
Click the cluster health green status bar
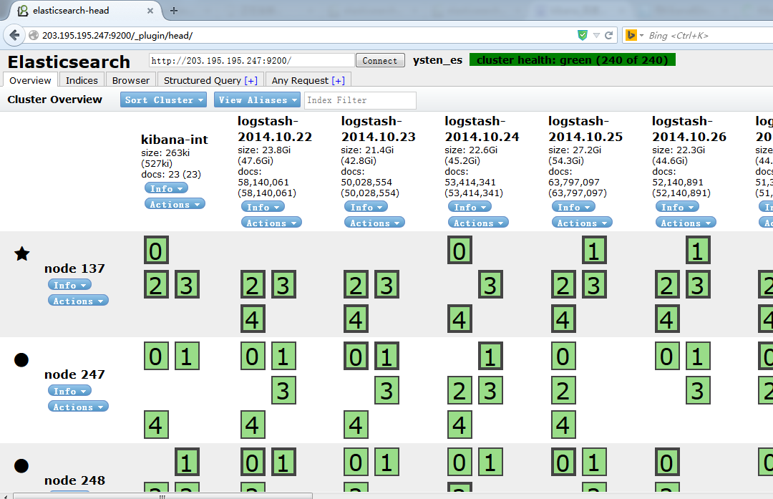click(573, 59)
